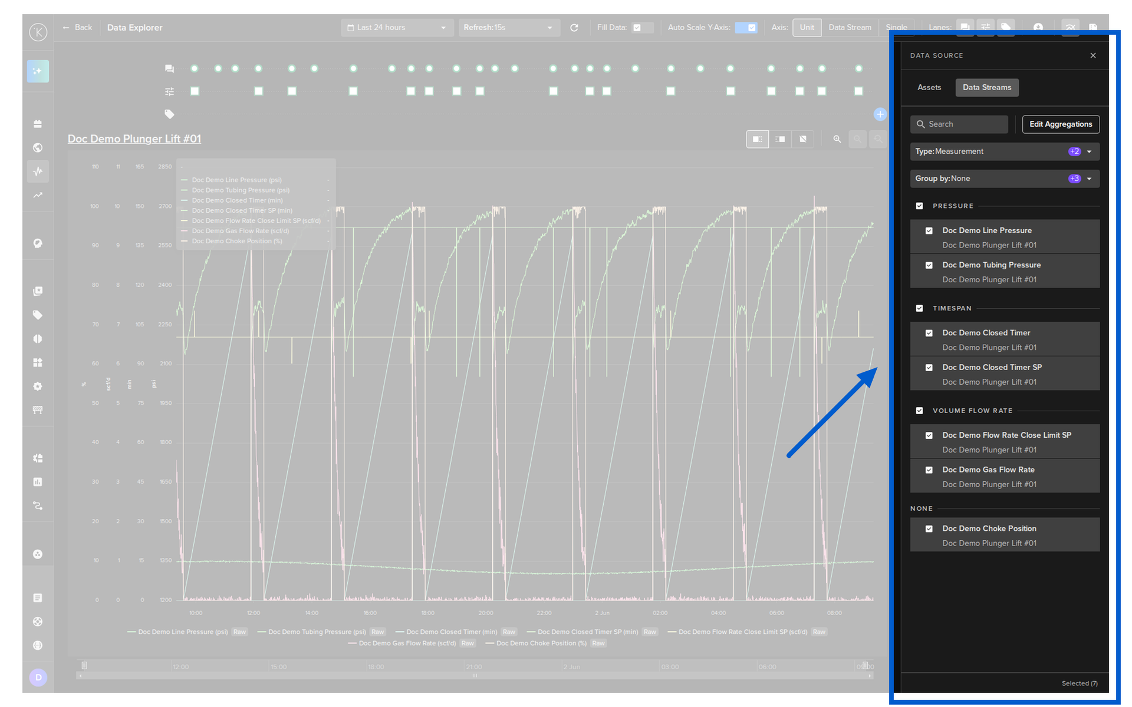Open the brick-shaped sidebar icon

(38, 124)
